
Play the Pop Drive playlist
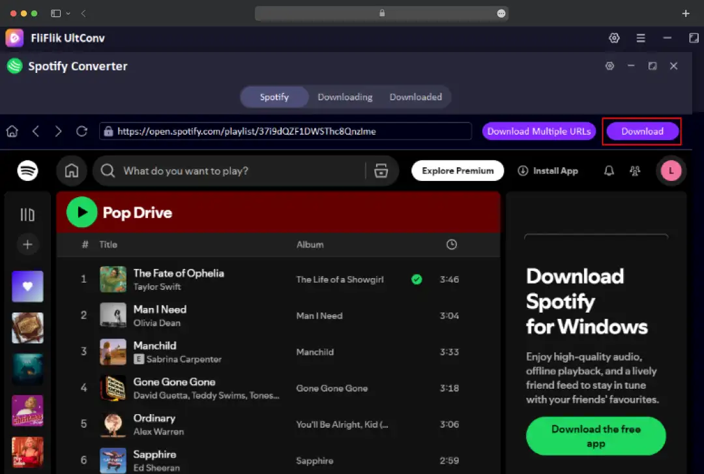coord(81,212)
